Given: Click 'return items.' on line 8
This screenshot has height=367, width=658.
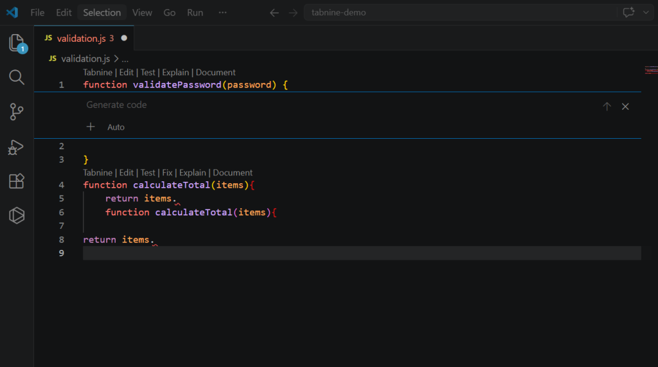Looking at the screenshot, I should [x=119, y=240].
